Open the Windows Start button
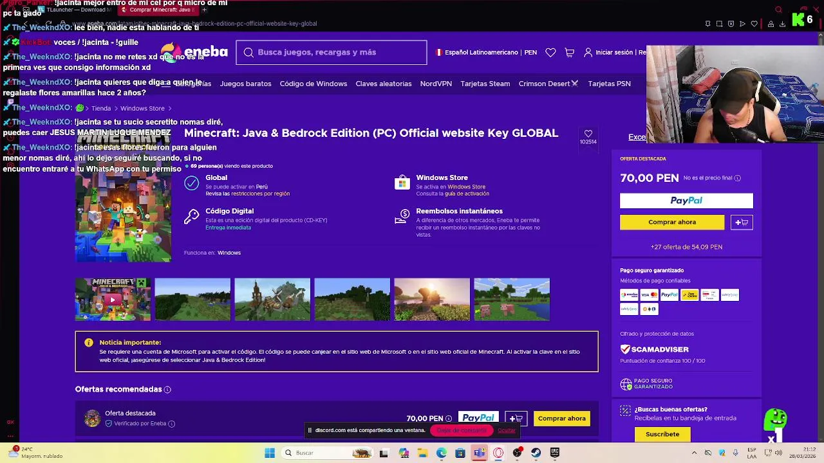Viewport: 824px width, 463px height. (x=270, y=453)
